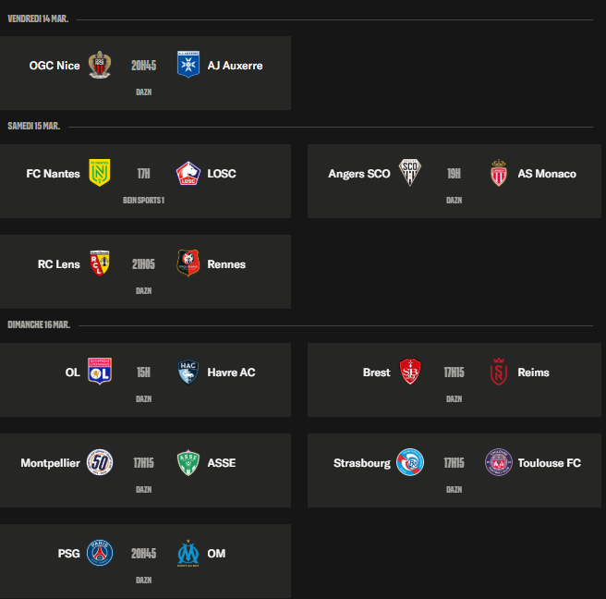Image resolution: width=606 pixels, height=599 pixels.
Task: Click the BEIN SPORTS 1 broadcaster label
Action: click(143, 200)
